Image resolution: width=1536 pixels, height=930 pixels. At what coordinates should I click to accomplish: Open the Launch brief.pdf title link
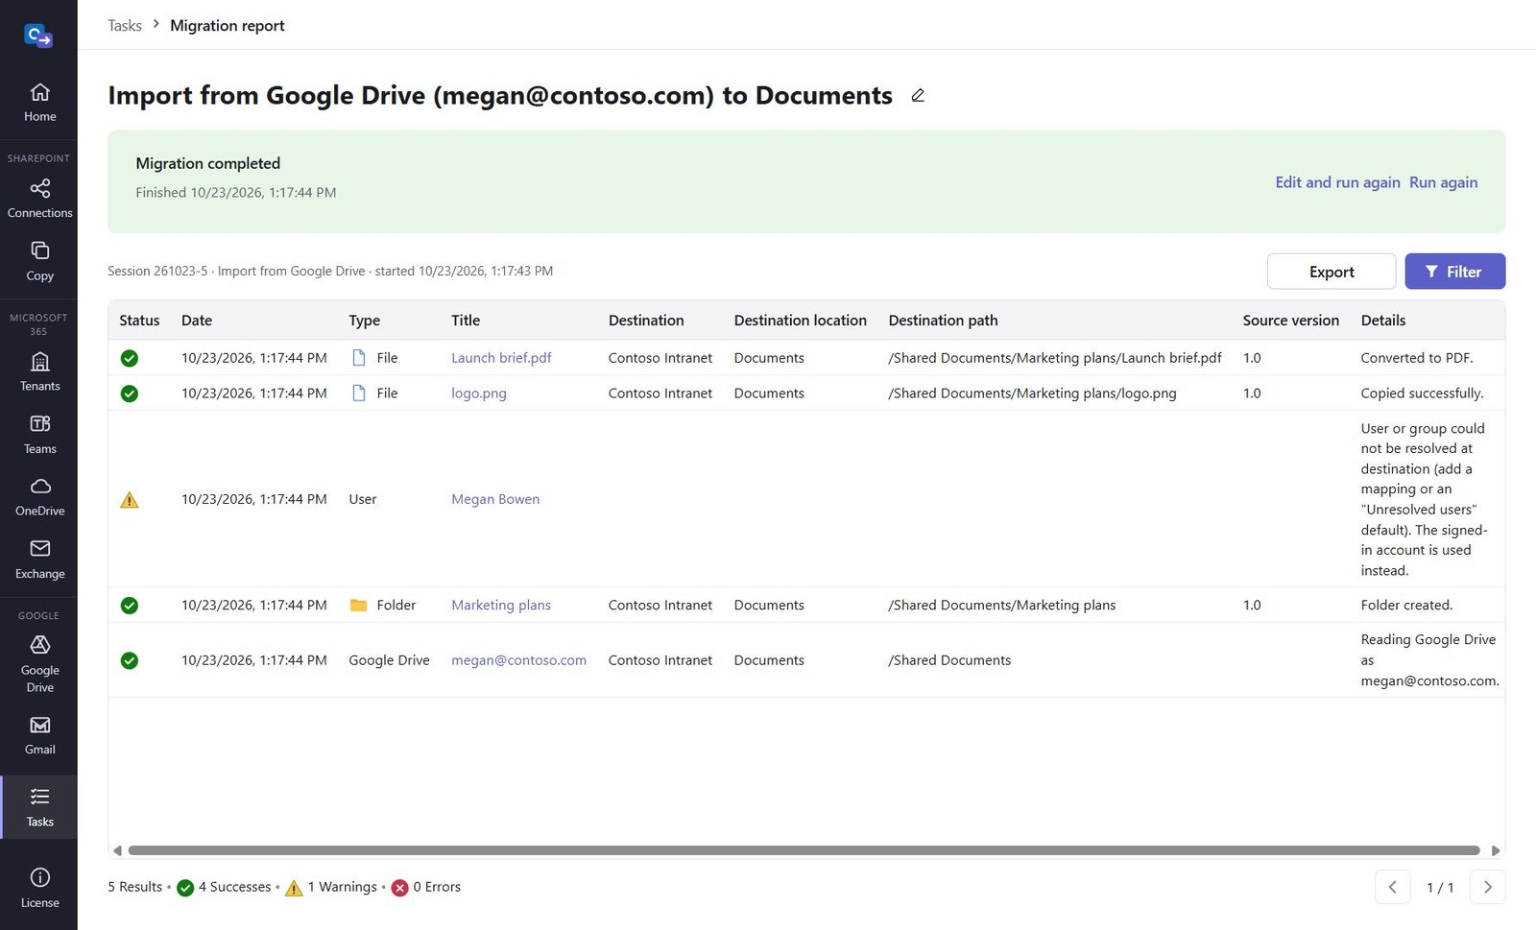click(501, 358)
